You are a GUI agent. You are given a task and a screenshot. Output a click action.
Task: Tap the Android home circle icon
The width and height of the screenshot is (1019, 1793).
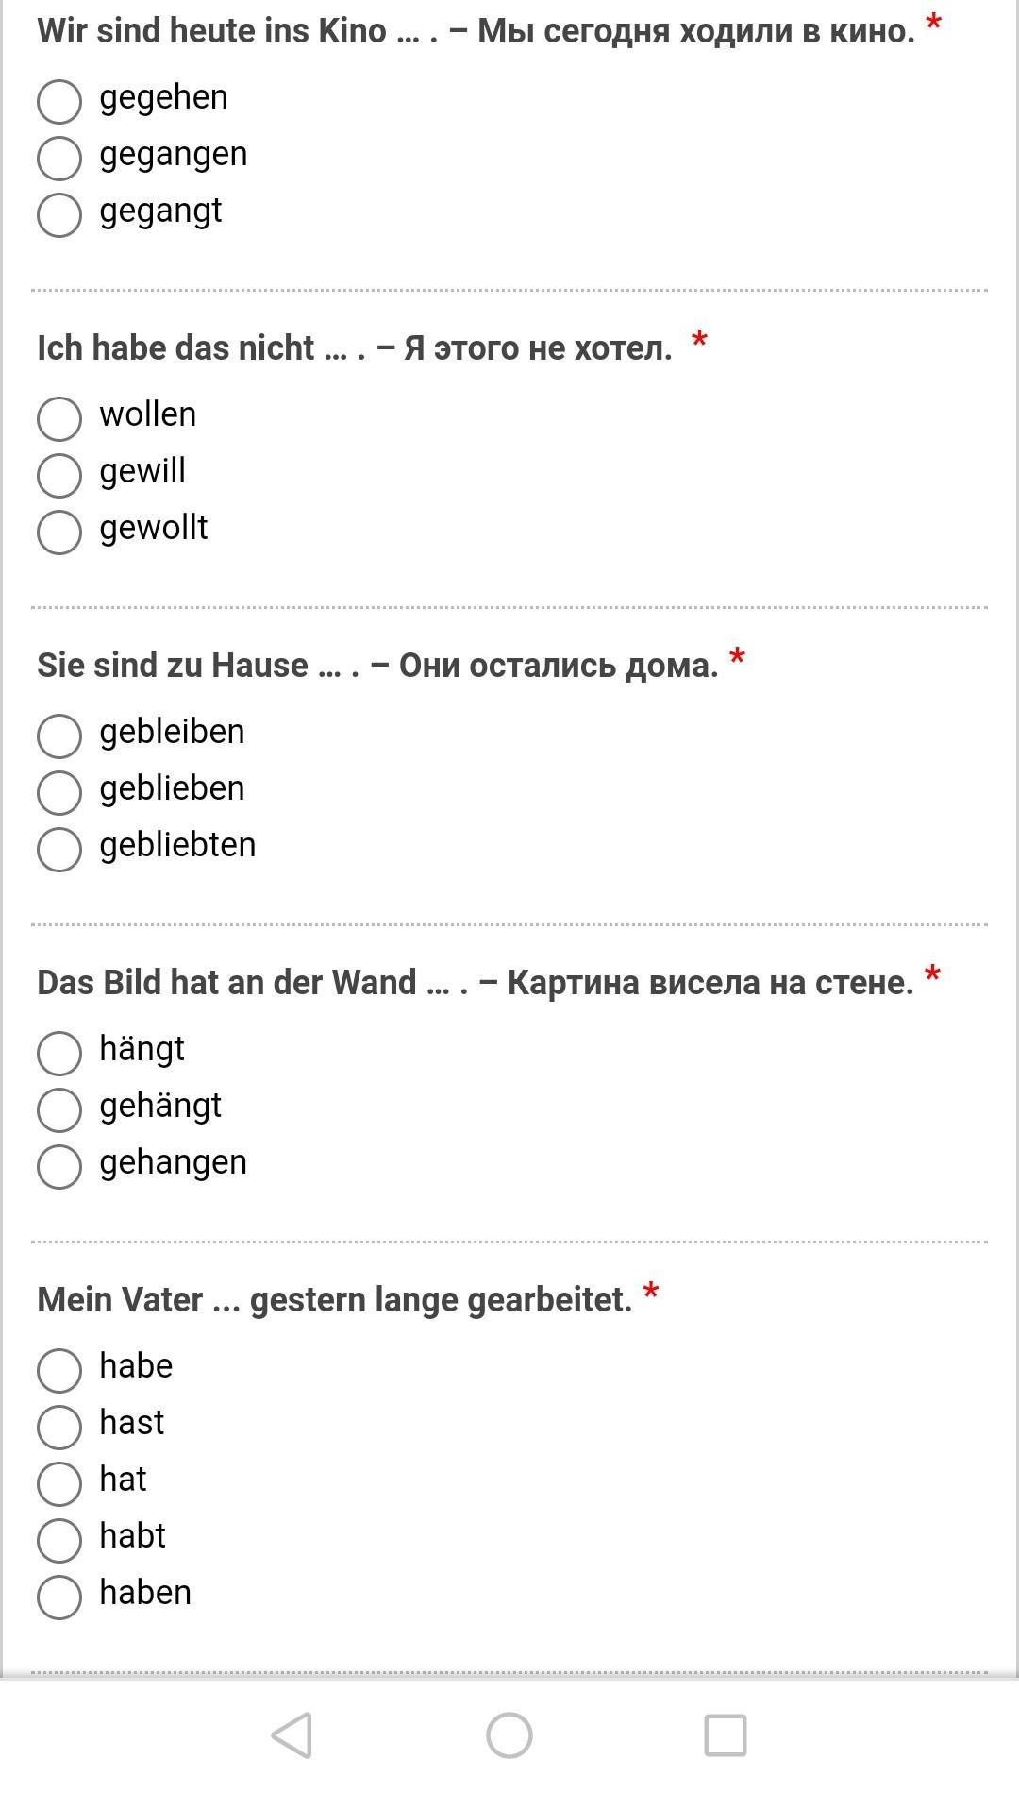click(509, 1735)
